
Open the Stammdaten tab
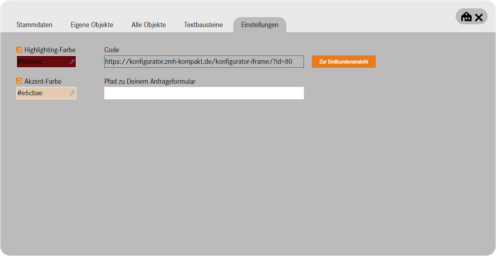[34, 25]
